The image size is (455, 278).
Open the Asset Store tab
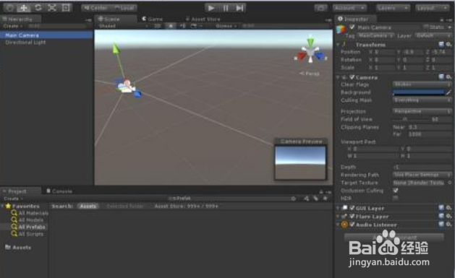203,19
